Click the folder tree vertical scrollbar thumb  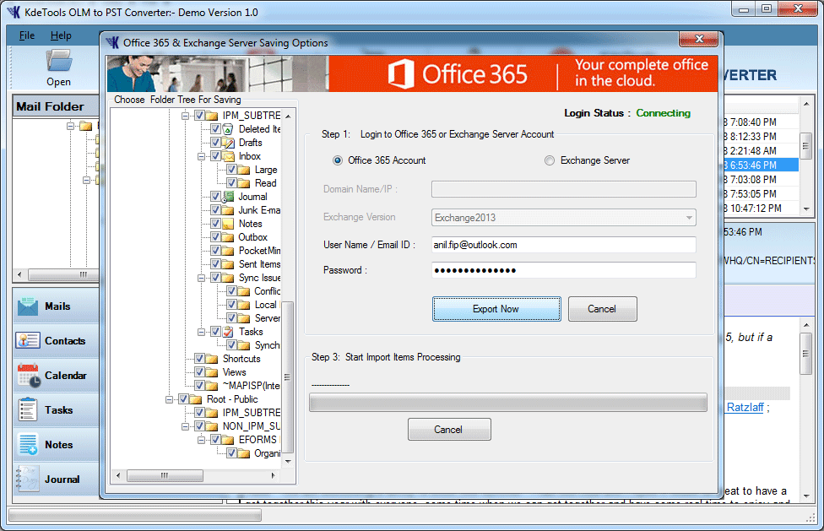288,377
